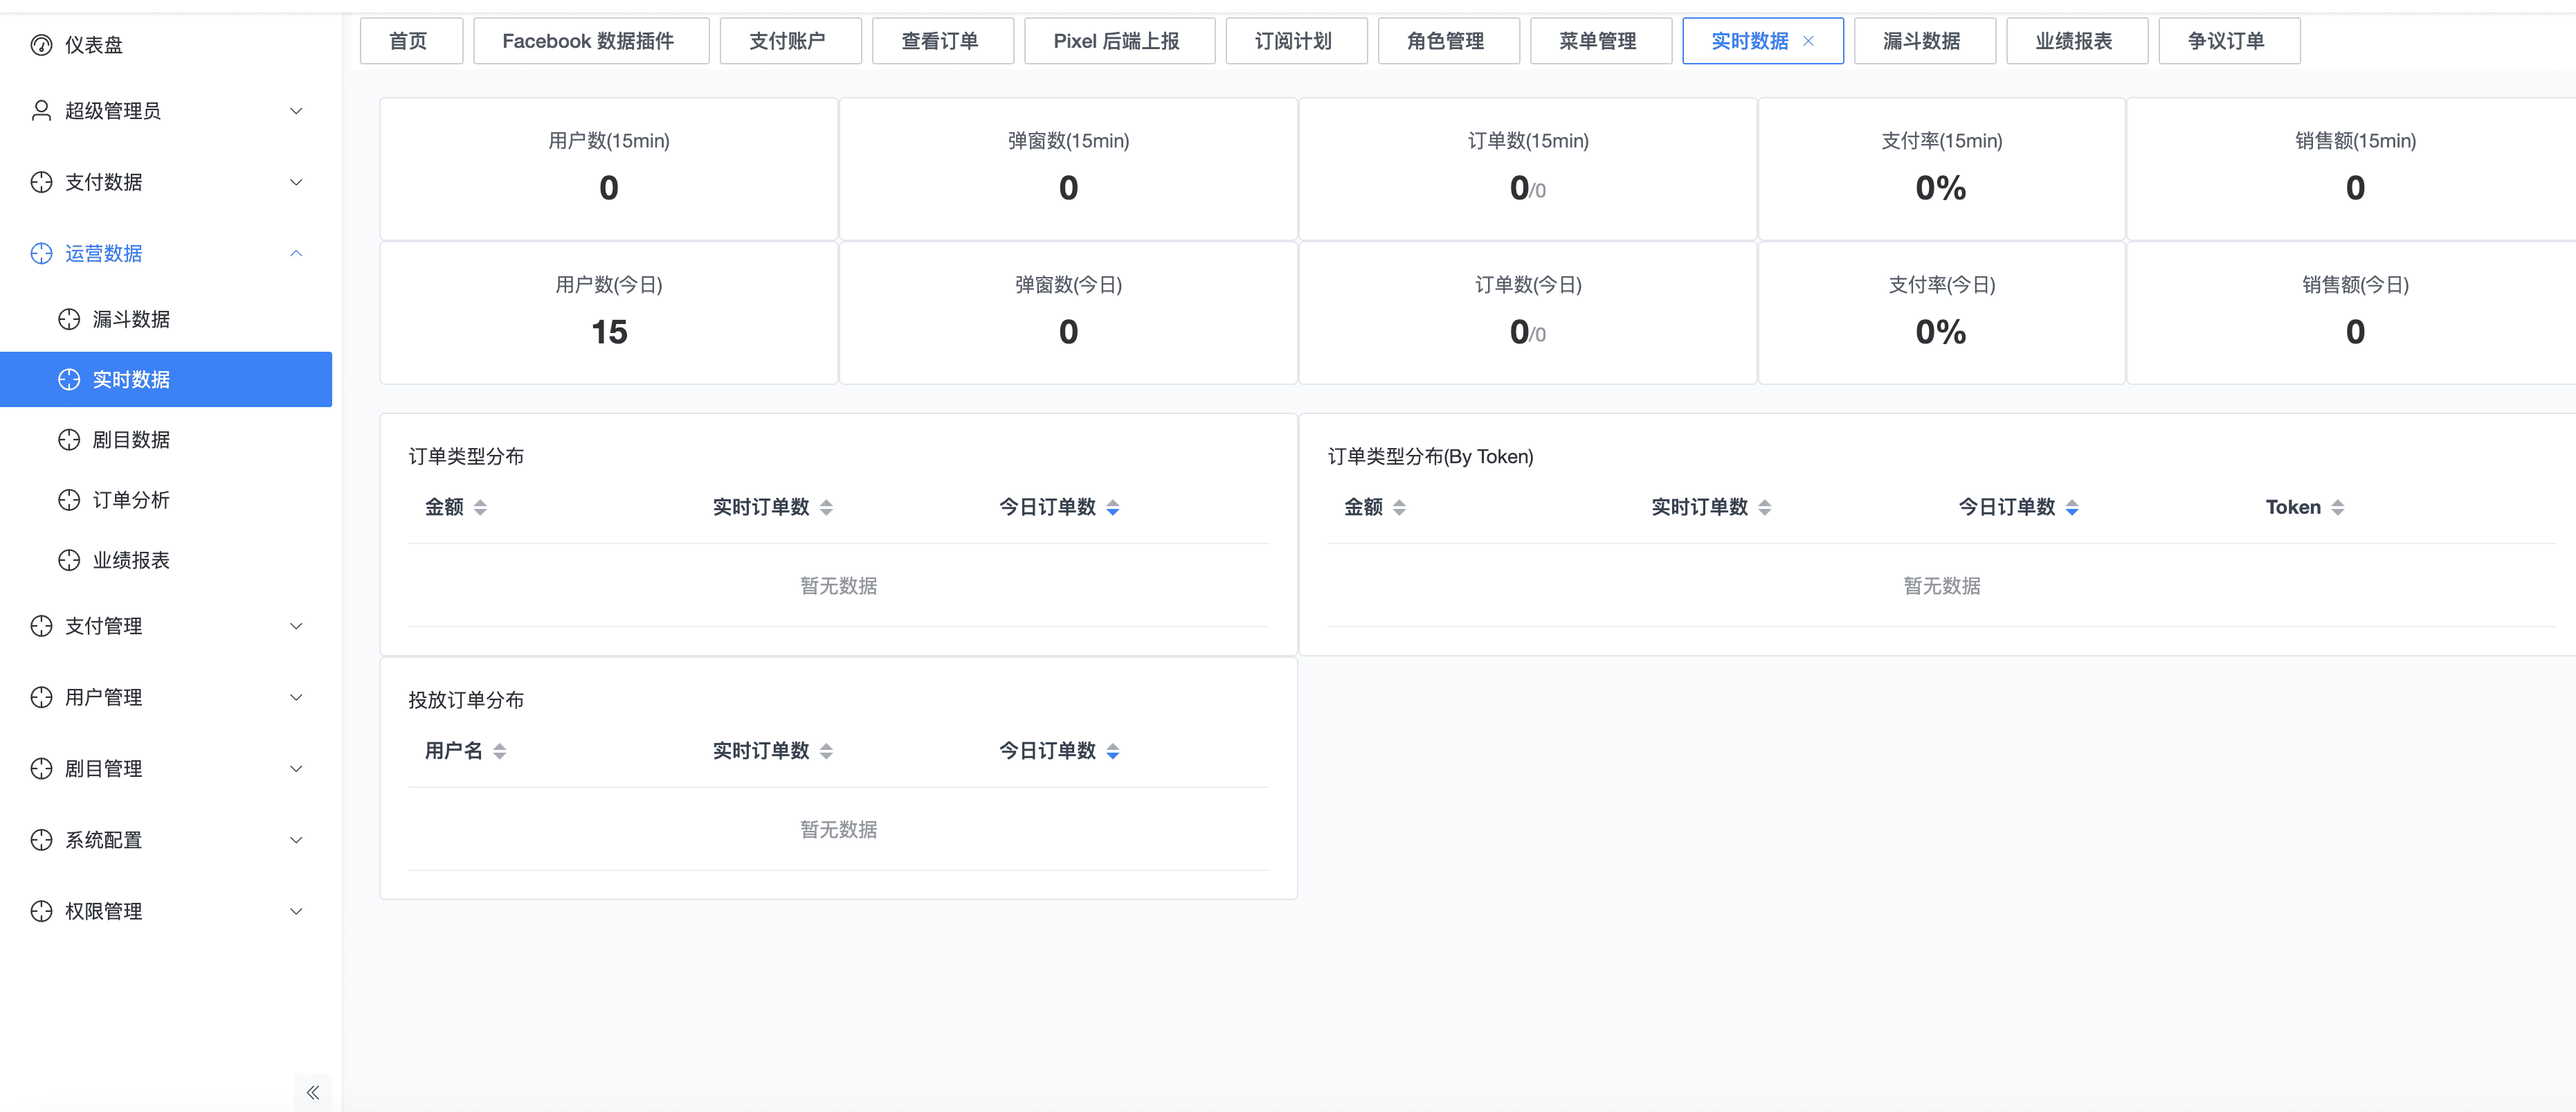The width and height of the screenshot is (2576, 1112).
Task: Collapse the sidebar using the « control
Action: [x=312, y=1092]
